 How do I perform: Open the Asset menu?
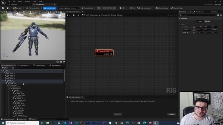(20, 1)
